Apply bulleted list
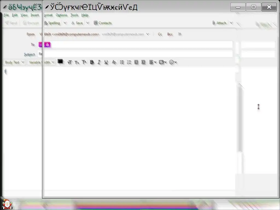280x210 pixels. (x=122, y=62)
